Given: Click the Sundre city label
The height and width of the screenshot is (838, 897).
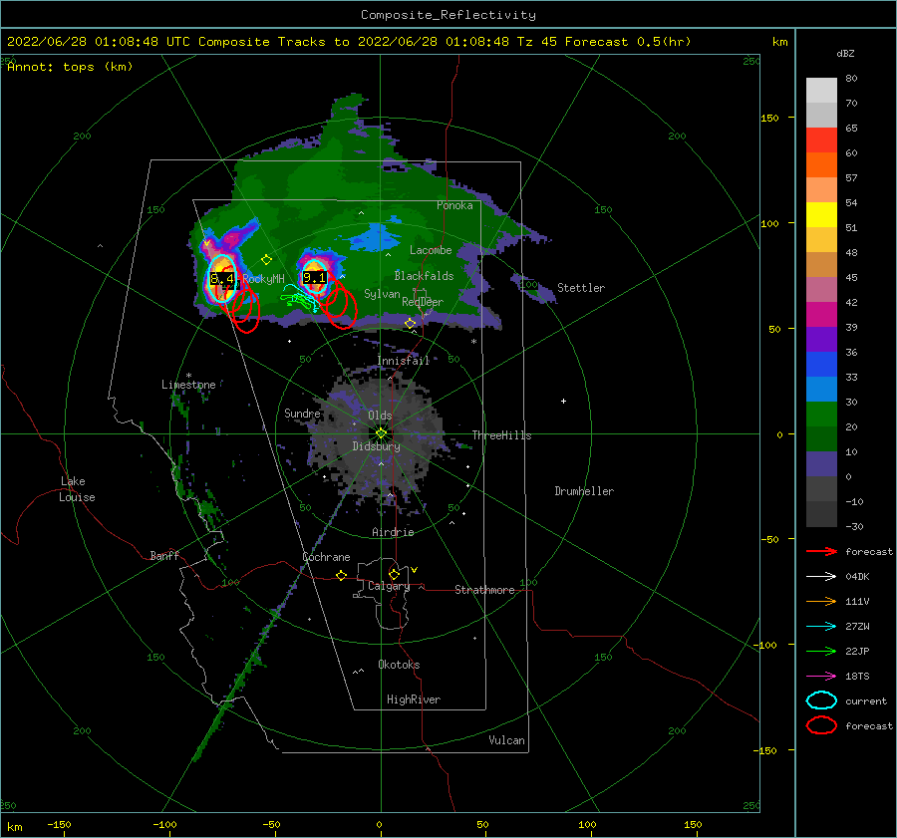Looking at the screenshot, I should tap(302, 414).
